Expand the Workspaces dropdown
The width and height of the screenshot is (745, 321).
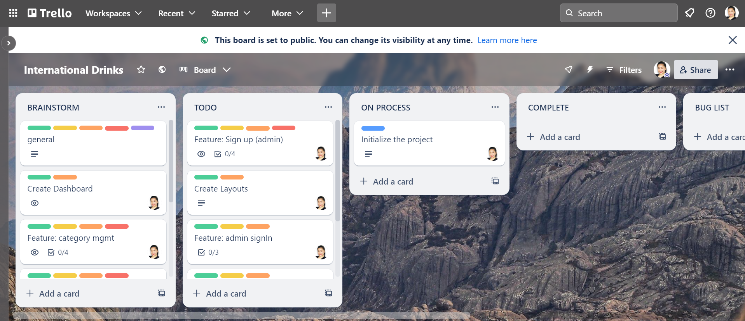(x=113, y=13)
